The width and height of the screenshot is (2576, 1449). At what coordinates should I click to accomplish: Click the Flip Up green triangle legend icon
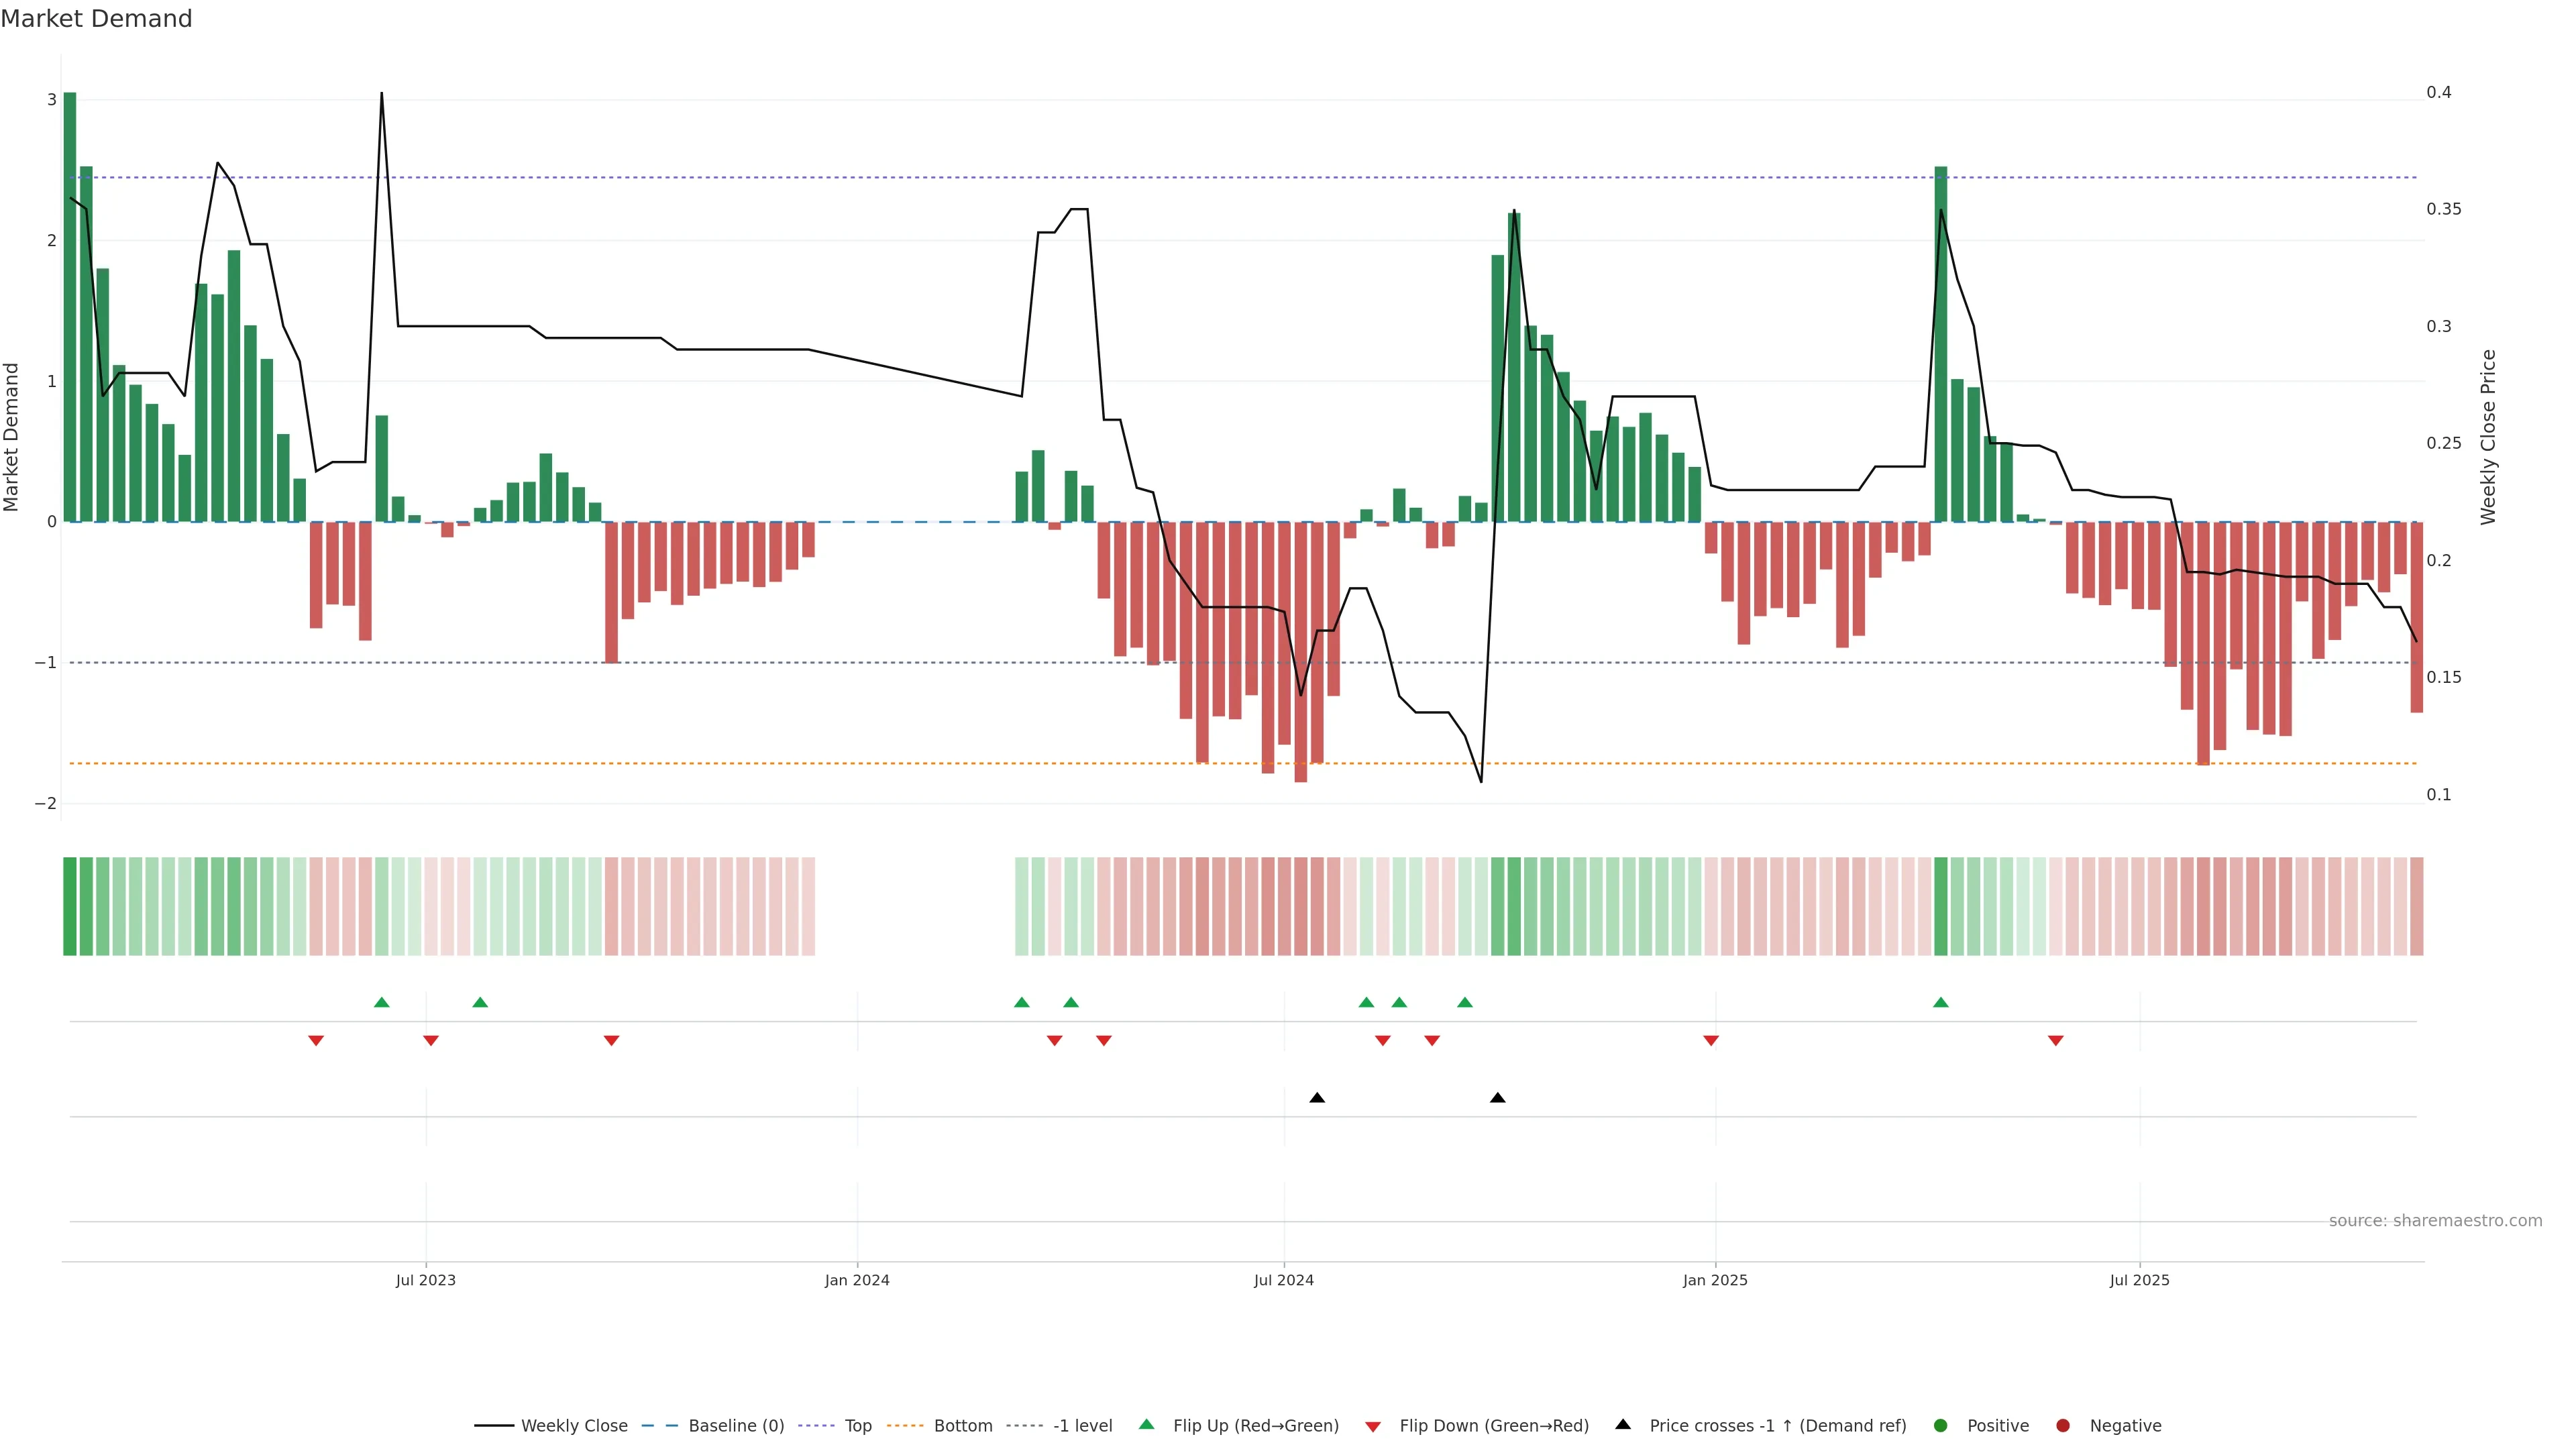pyautogui.click(x=1147, y=1424)
